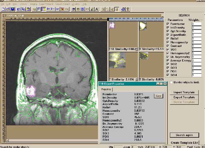Click the Formfactor weight input field
The height and width of the screenshot is (148, 205).
[197, 24]
